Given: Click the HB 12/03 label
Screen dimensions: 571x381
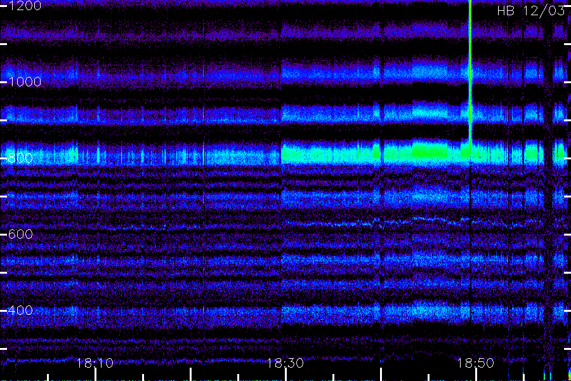Looking at the screenshot, I should [x=530, y=11].
